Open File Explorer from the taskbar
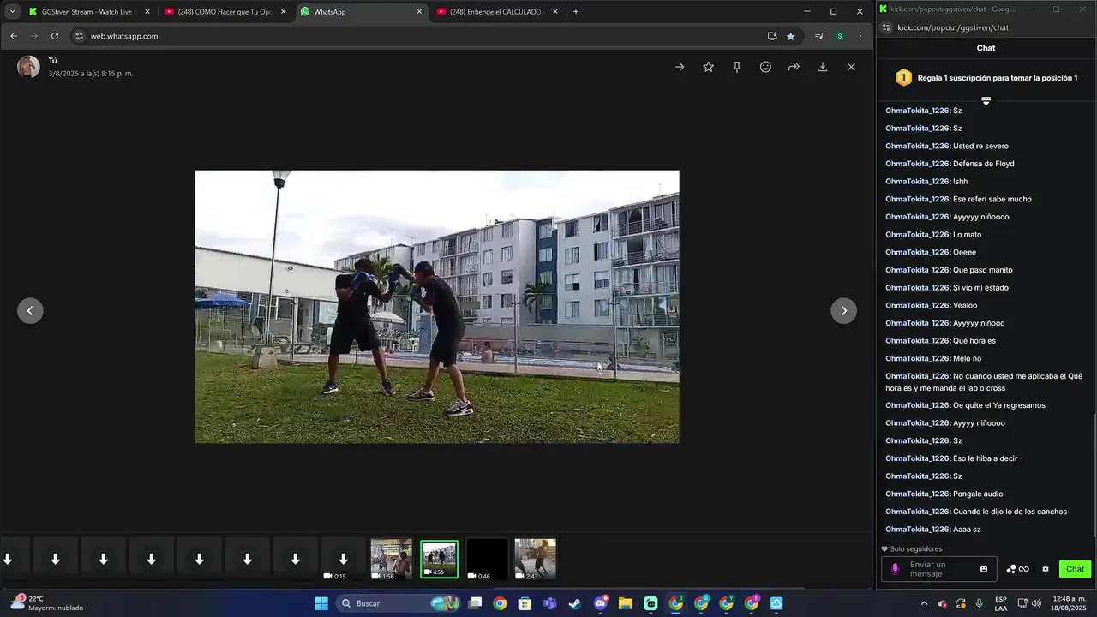Screen dimensions: 1097x617 click(x=625, y=603)
